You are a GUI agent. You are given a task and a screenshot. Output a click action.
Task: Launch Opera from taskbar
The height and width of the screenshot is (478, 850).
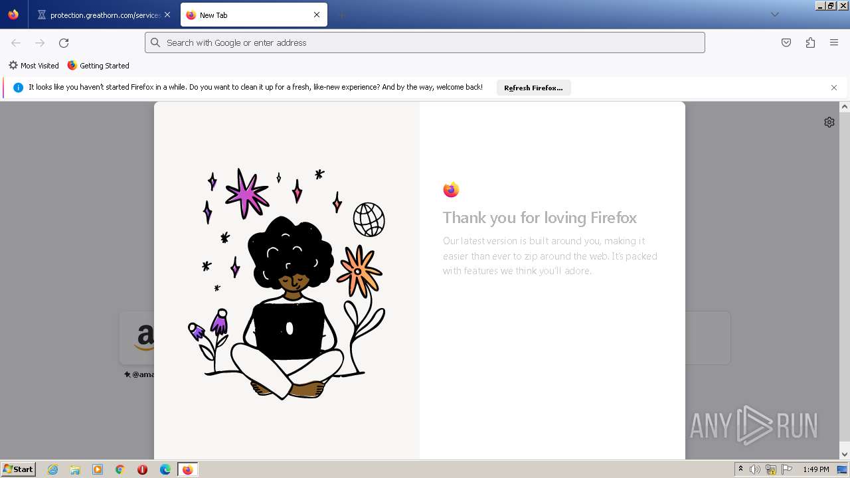[x=142, y=469]
